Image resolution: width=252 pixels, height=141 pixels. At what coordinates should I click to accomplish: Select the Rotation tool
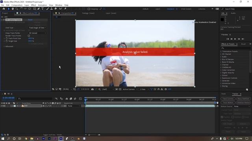click(21, 9)
